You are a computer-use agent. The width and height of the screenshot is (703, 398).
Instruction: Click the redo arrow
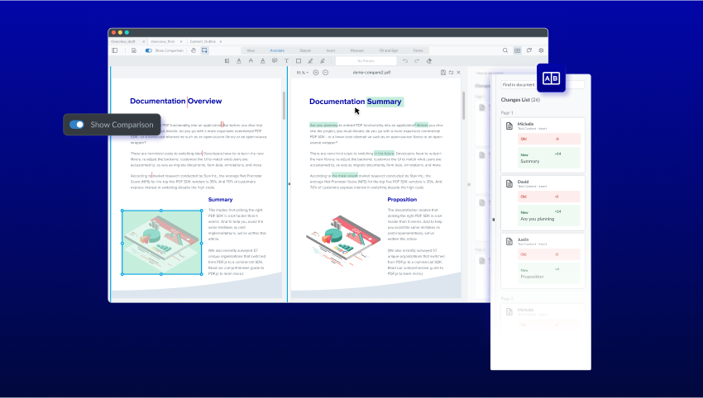tap(417, 61)
